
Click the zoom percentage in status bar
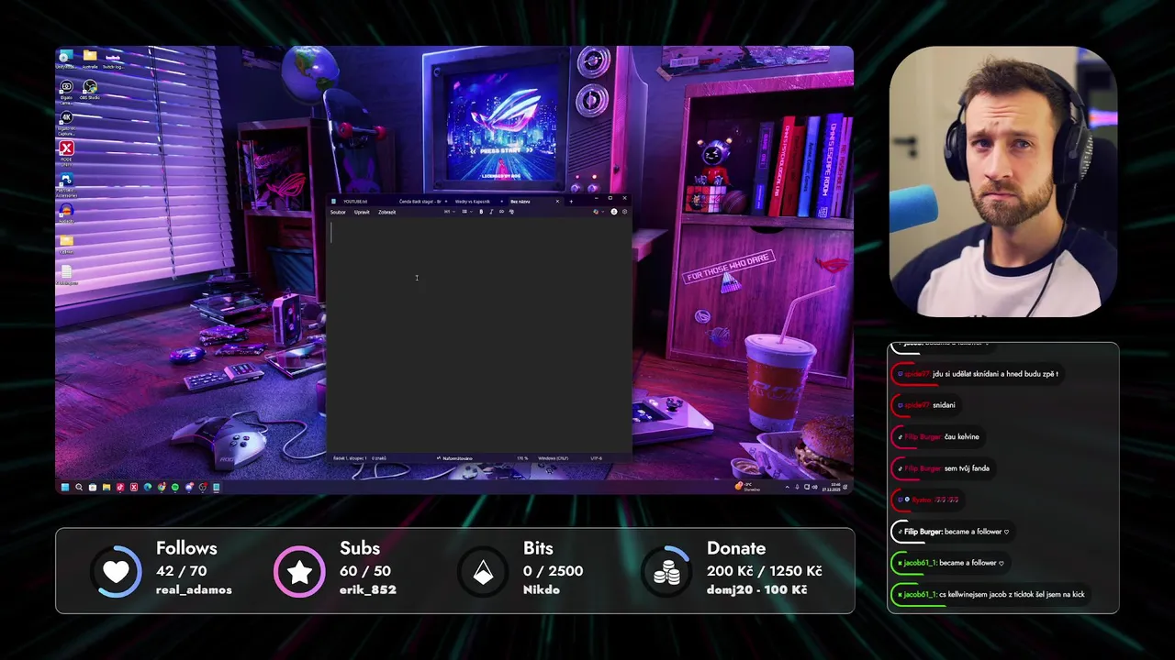click(522, 458)
